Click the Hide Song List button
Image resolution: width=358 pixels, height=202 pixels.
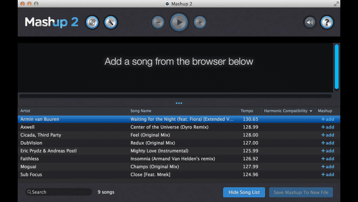point(244,193)
